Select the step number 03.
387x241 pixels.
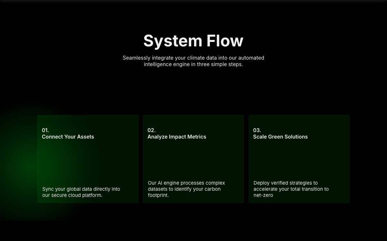click(257, 130)
